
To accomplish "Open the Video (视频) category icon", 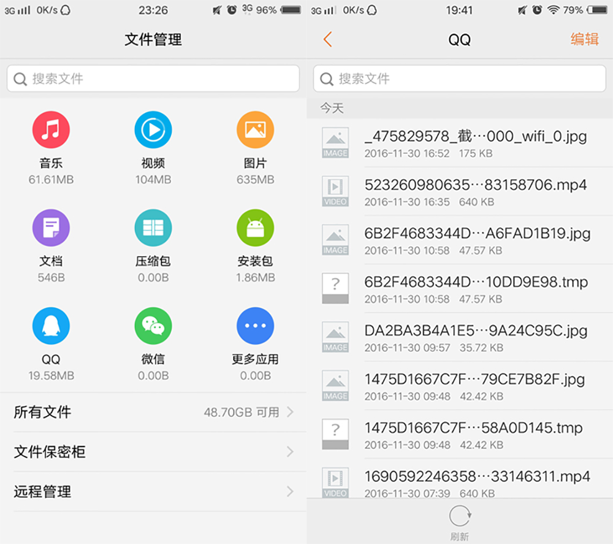I will pos(153,130).
